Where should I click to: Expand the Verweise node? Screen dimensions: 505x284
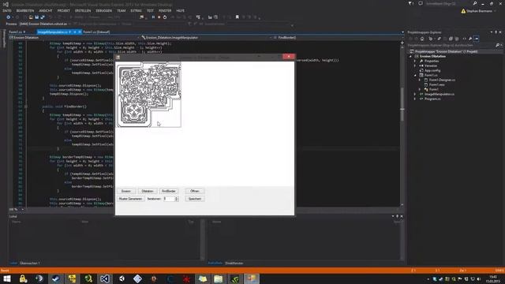[415, 65]
